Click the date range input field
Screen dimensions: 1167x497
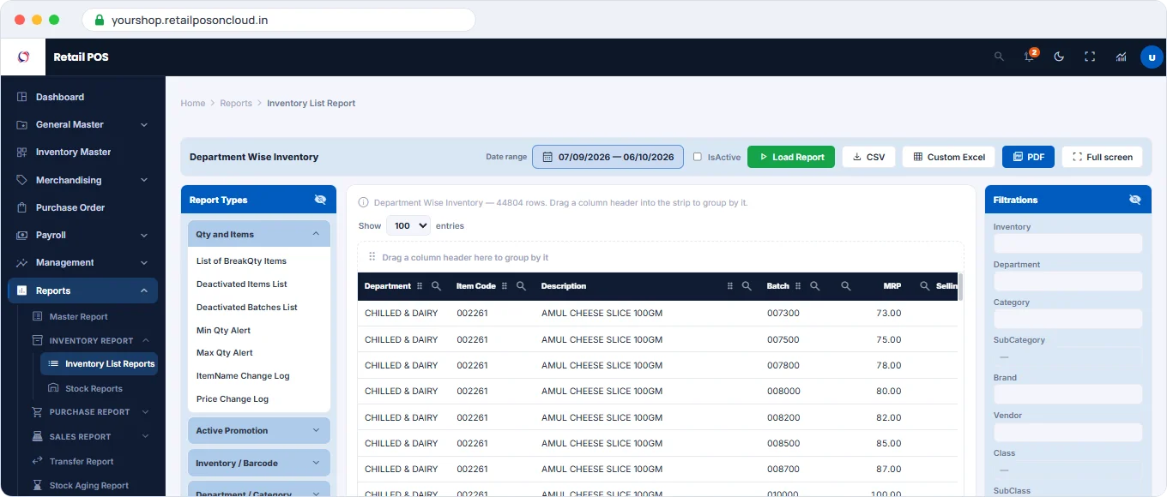[608, 157]
